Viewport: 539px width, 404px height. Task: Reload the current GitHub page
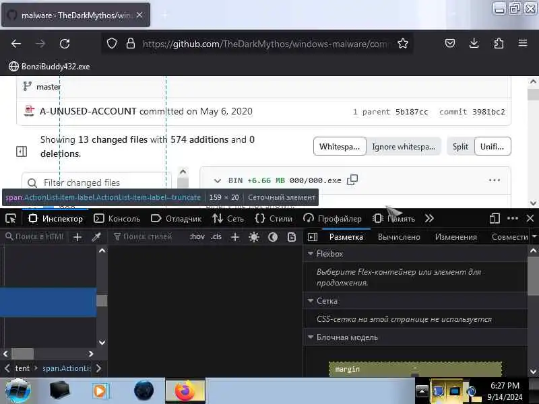(x=65, y=44)
